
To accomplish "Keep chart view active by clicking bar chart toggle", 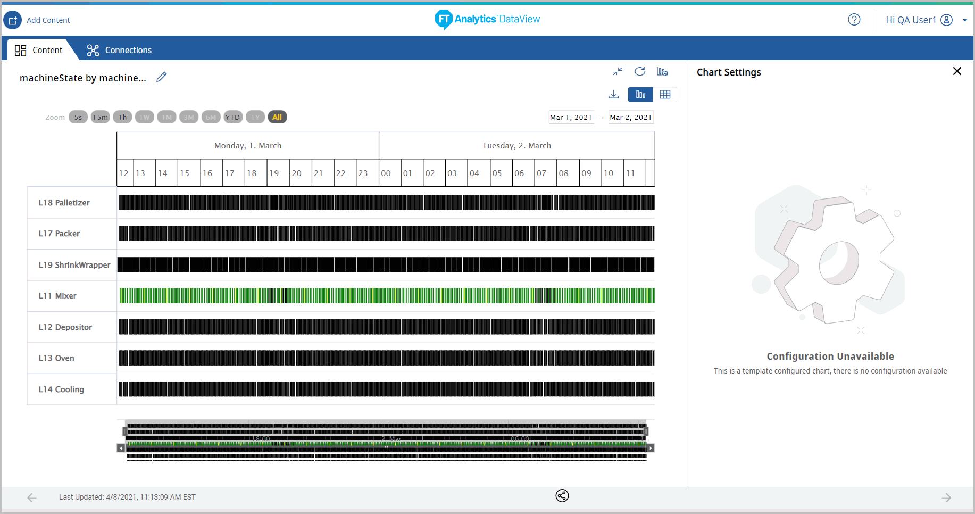I will pyautogui.click(x=640, y=94).
